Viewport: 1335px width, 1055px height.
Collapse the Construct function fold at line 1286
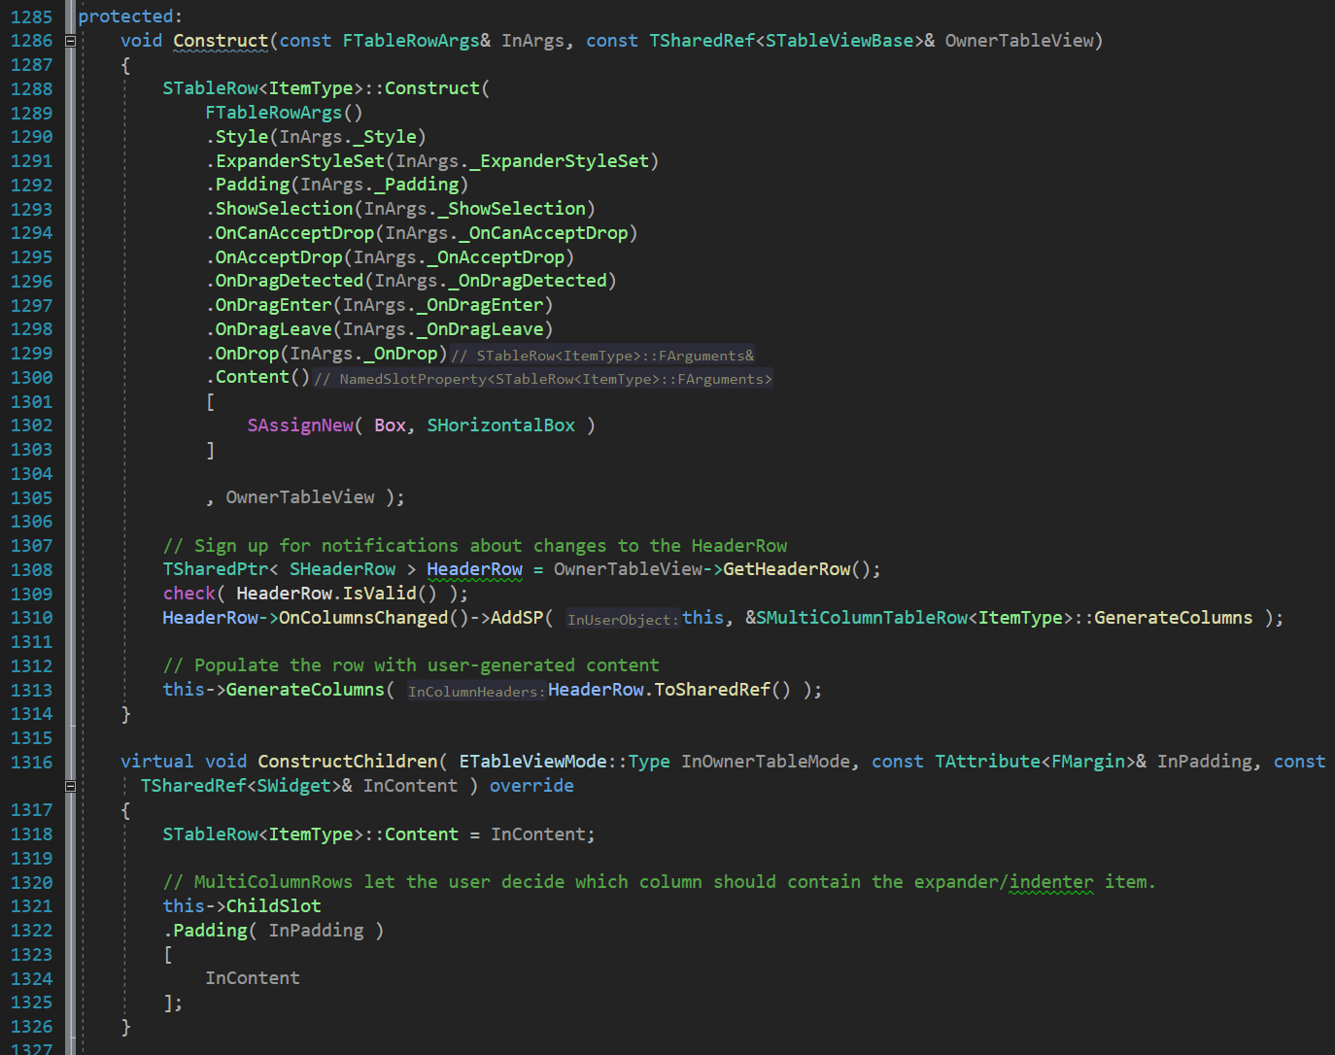coord(70,41)
